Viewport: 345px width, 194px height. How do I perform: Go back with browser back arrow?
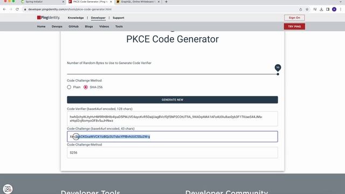4,10
